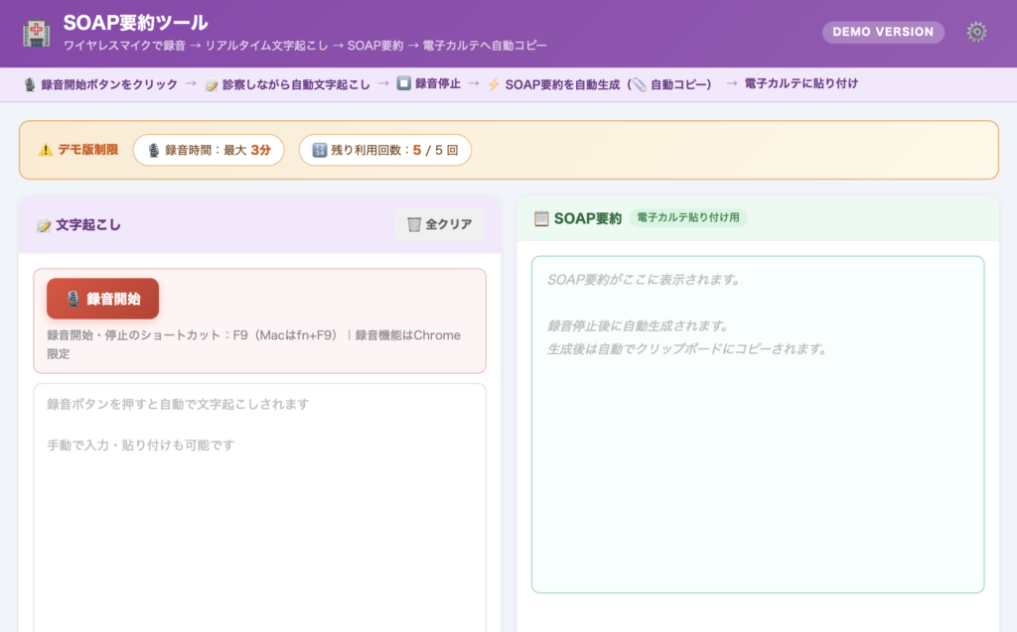Click lightning icon beside SOAP要約を自動生成 step
Screen dimensions: 1017x632
click(x=494, y=85)
